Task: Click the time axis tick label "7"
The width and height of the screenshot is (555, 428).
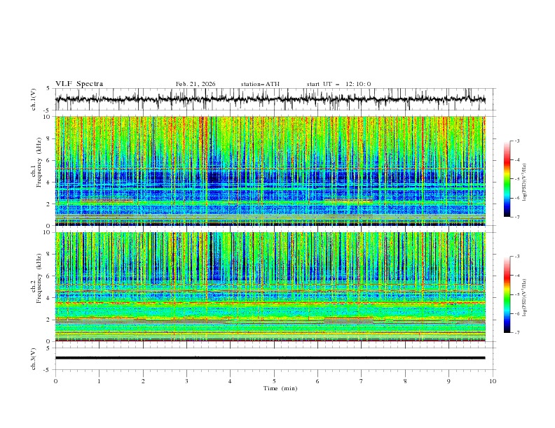Action: [362, 381]
